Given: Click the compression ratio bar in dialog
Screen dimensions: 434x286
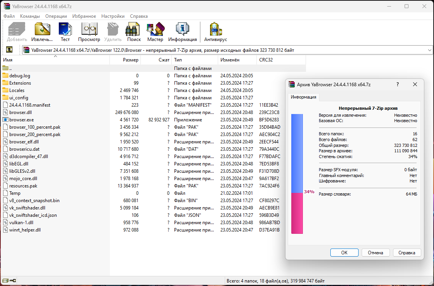Looking at the screenshot, I should 297,174.
